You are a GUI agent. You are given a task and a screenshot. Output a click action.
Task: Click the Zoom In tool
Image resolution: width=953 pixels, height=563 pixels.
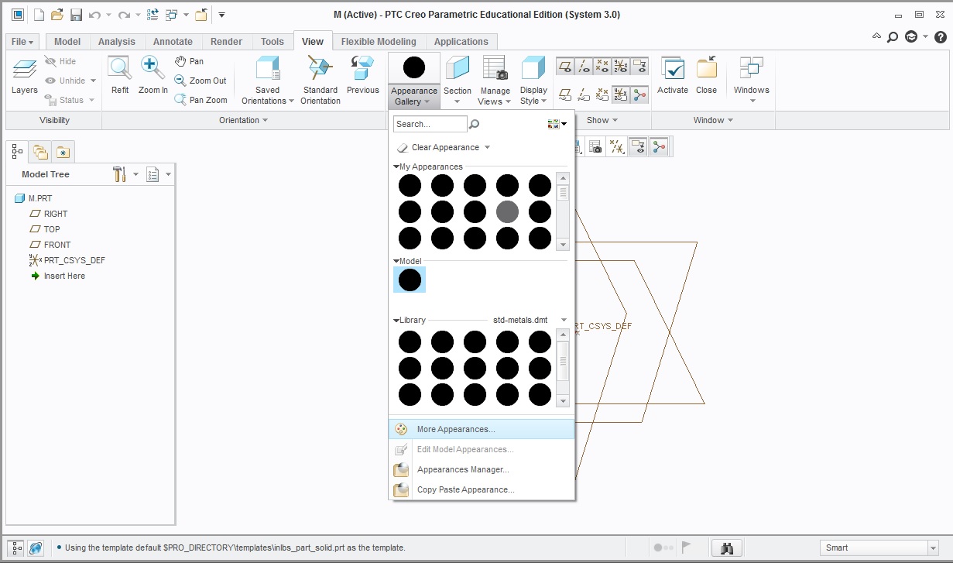tap(153, 77)
